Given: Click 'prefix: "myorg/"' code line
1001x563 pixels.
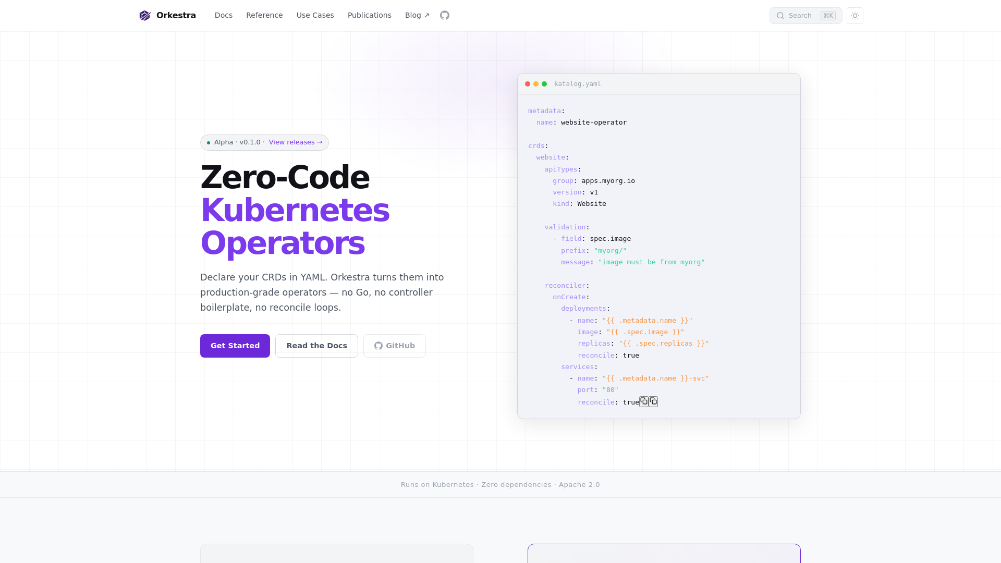Looking at the screenshot, I should click(594, 251).
